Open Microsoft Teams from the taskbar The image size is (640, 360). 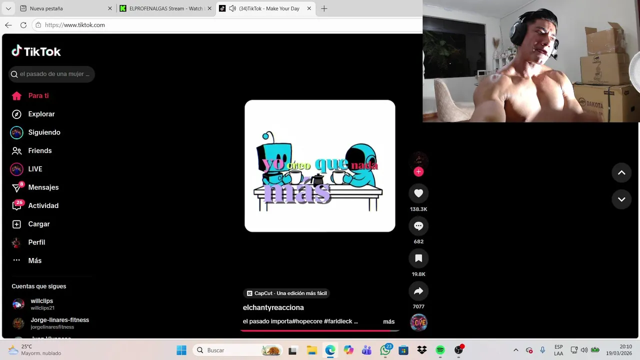[366, 350]
